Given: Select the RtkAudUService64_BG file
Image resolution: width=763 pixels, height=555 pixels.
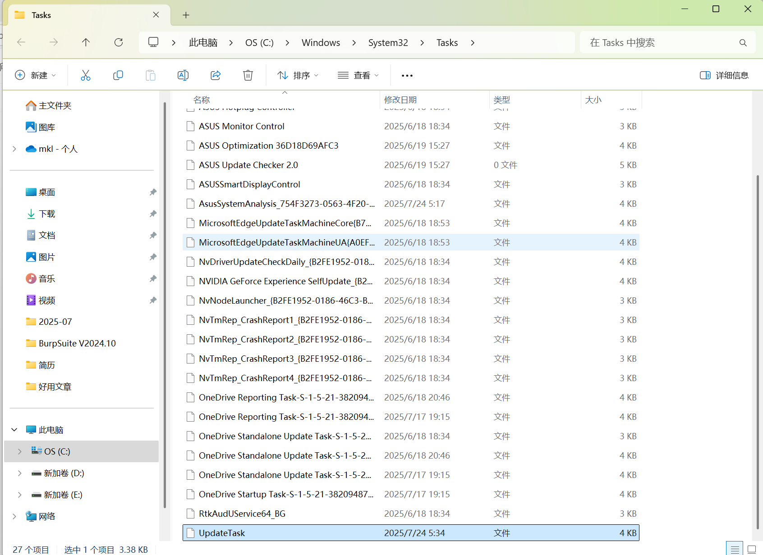Looking at the screenshot, I should click(411, 514).
